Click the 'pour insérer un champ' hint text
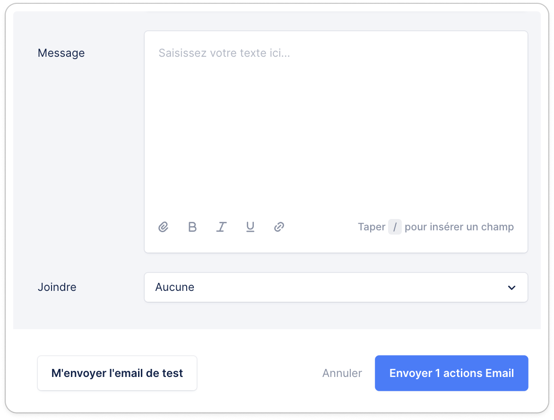 click(x=459, y=227)
